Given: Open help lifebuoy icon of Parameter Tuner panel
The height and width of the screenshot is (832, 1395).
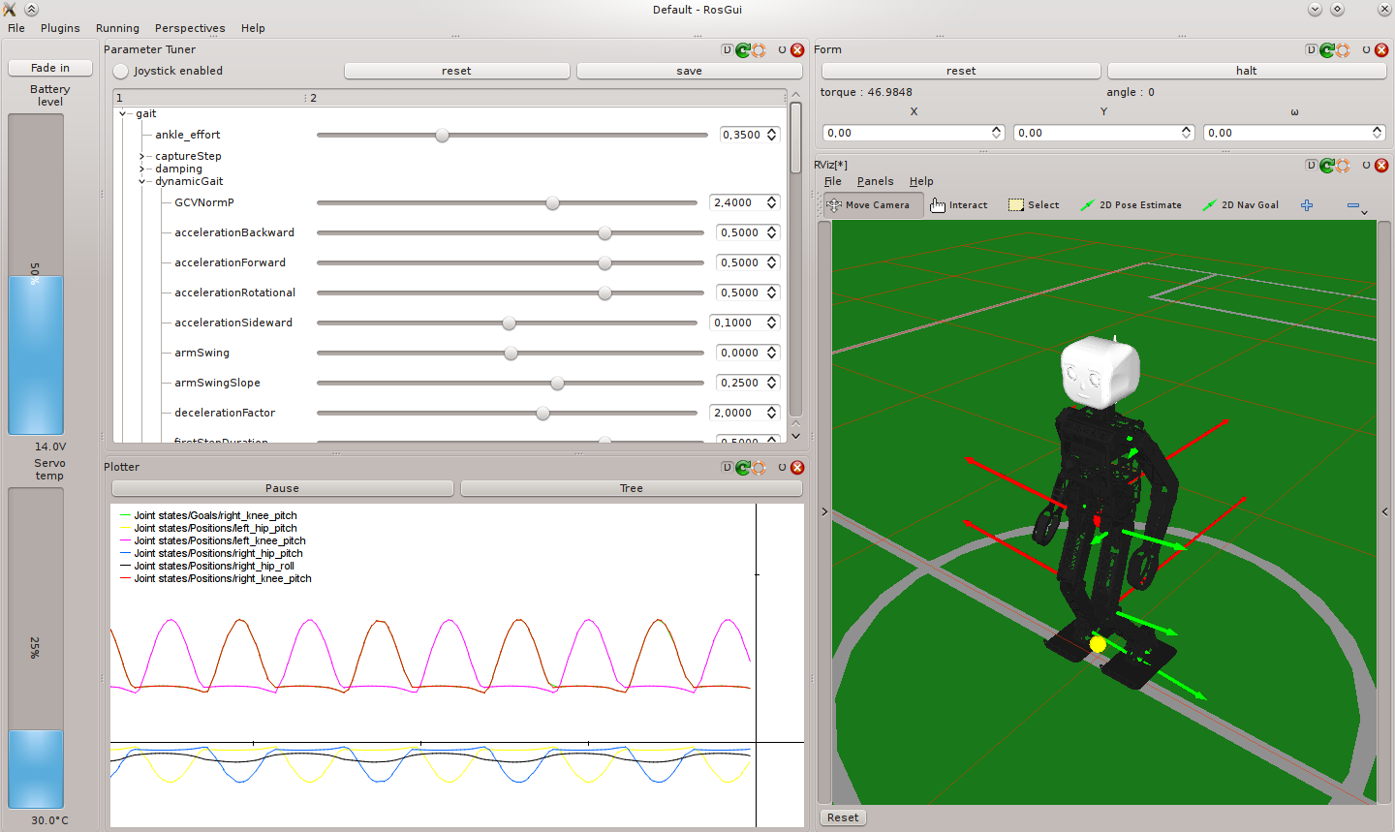Looking at the screenshot, I should click(x=759, y=50).
